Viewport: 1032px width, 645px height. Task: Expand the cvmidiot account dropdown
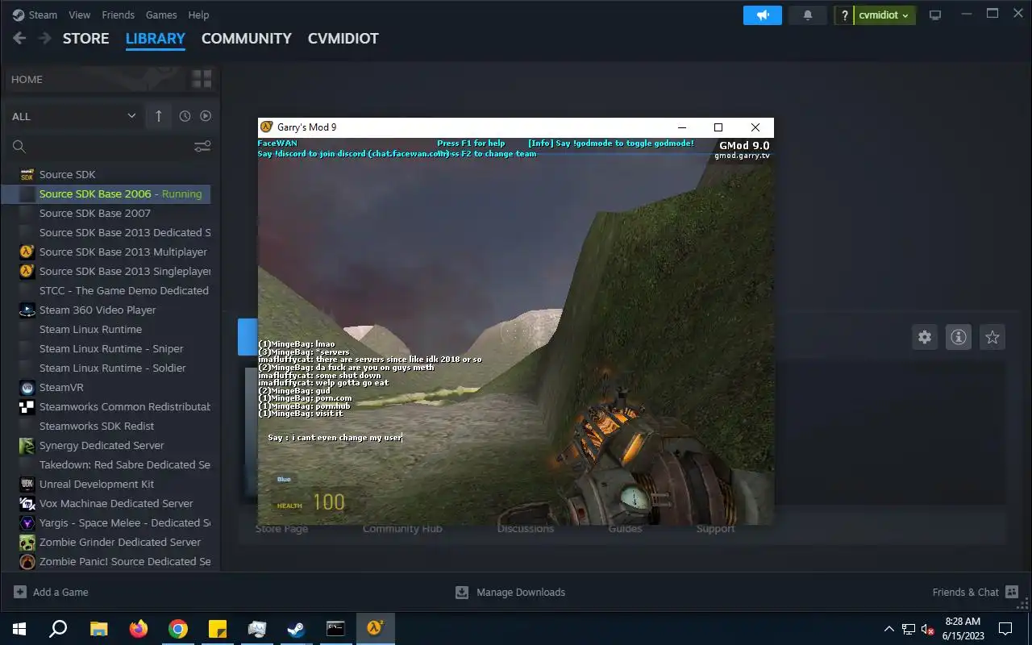pos(884,15)
